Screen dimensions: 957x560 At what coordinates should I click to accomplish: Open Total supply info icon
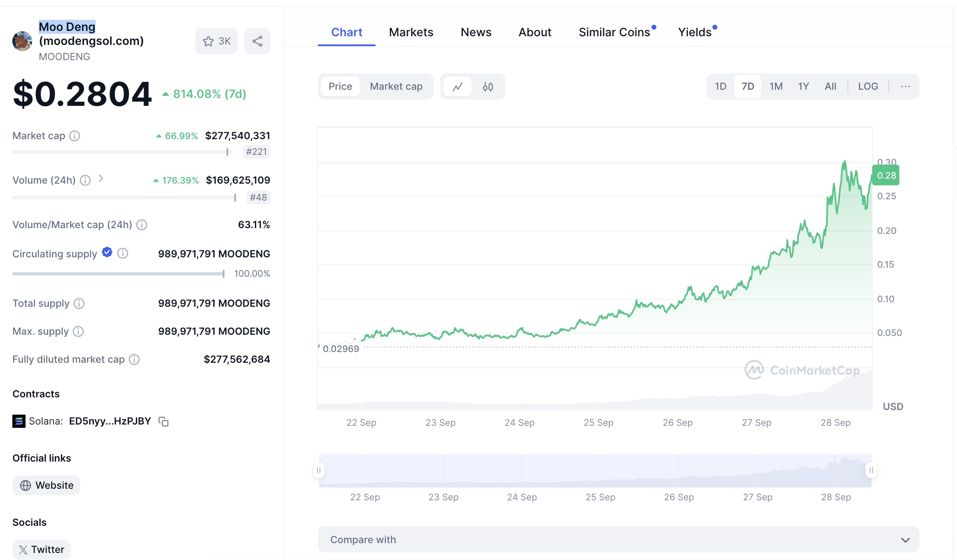[x=79, y=303]
